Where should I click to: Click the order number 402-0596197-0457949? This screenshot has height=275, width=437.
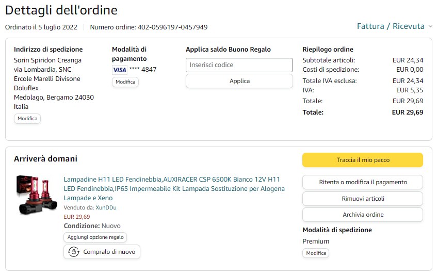point(172,27)
